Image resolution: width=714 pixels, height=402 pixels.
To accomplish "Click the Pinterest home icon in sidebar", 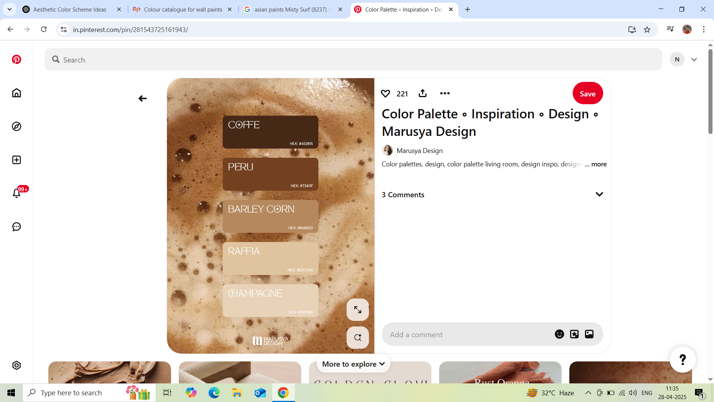I will (x=16, y=93).
